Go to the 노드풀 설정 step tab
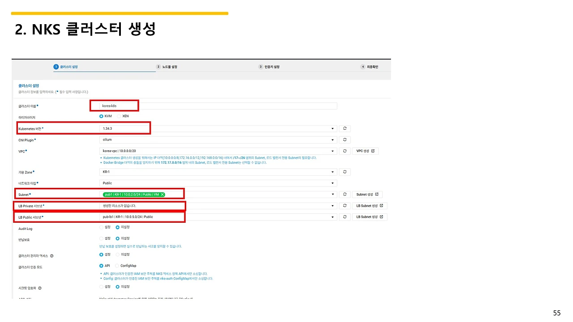This screenshot has width=573, height=322. pos(167,67)
